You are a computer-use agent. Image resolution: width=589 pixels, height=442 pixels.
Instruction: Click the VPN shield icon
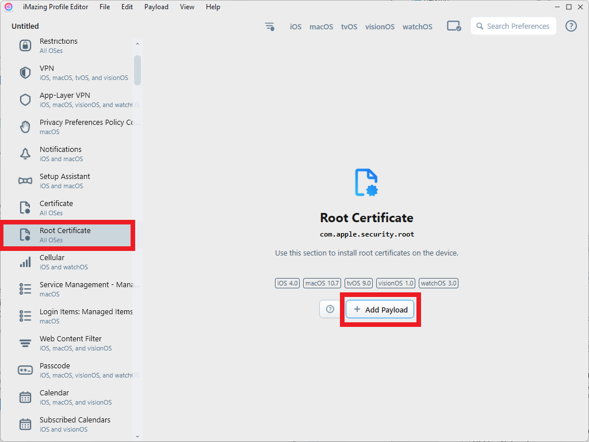[25, 73]
